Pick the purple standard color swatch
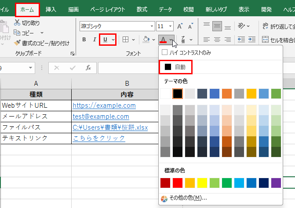This screenshot has width=295, height=208. point(276,182)
